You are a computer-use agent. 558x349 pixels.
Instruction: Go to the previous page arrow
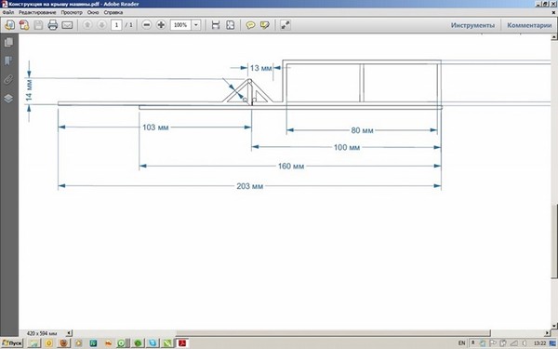click(87, 25)
